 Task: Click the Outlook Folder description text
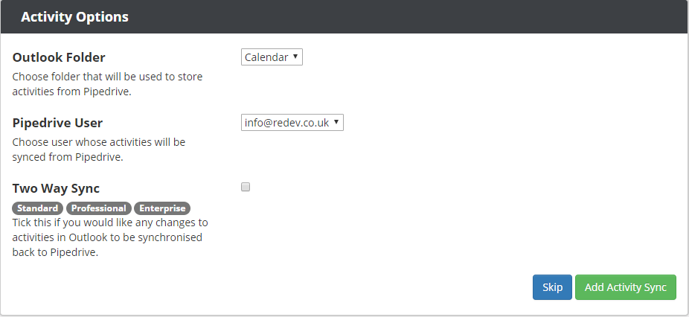click(x=108, y=84)
